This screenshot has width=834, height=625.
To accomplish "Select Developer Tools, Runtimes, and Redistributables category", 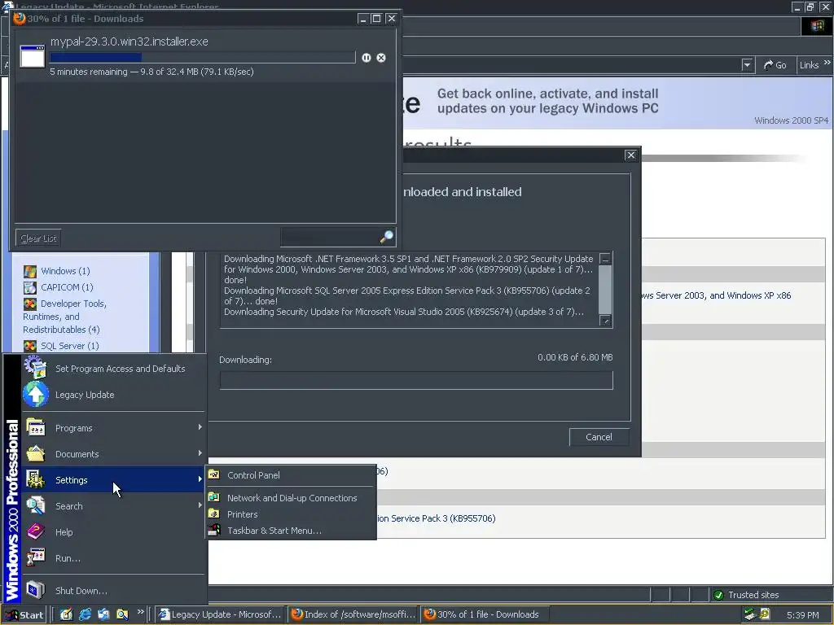I will pos(65,317).
